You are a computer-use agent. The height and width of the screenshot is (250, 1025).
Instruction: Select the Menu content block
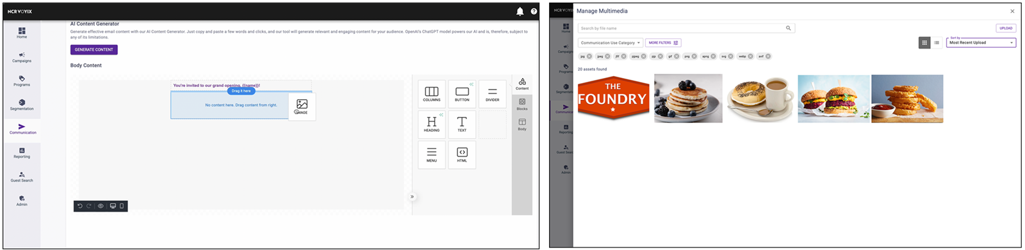click(432, 155)
